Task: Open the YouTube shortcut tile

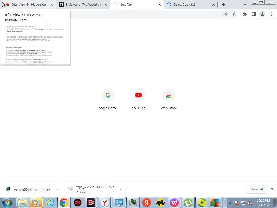Action: (138, 99)
